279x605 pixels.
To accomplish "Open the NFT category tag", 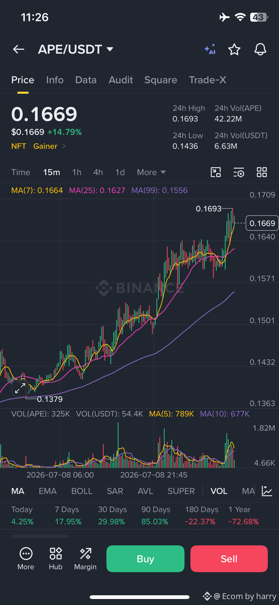I will point(19,146).
